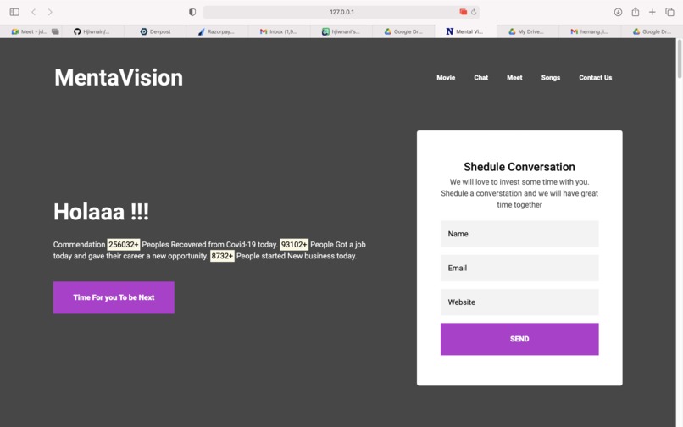Open the Movie nav link
683x427 pixels.
point(446,78)
